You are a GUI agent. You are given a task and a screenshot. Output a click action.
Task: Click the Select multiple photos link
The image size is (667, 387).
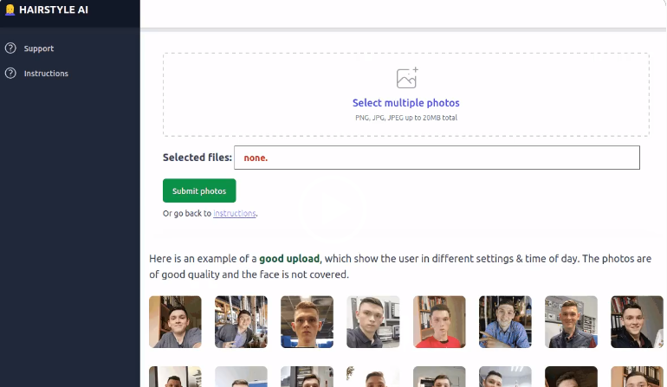click(x=405, y=103)
